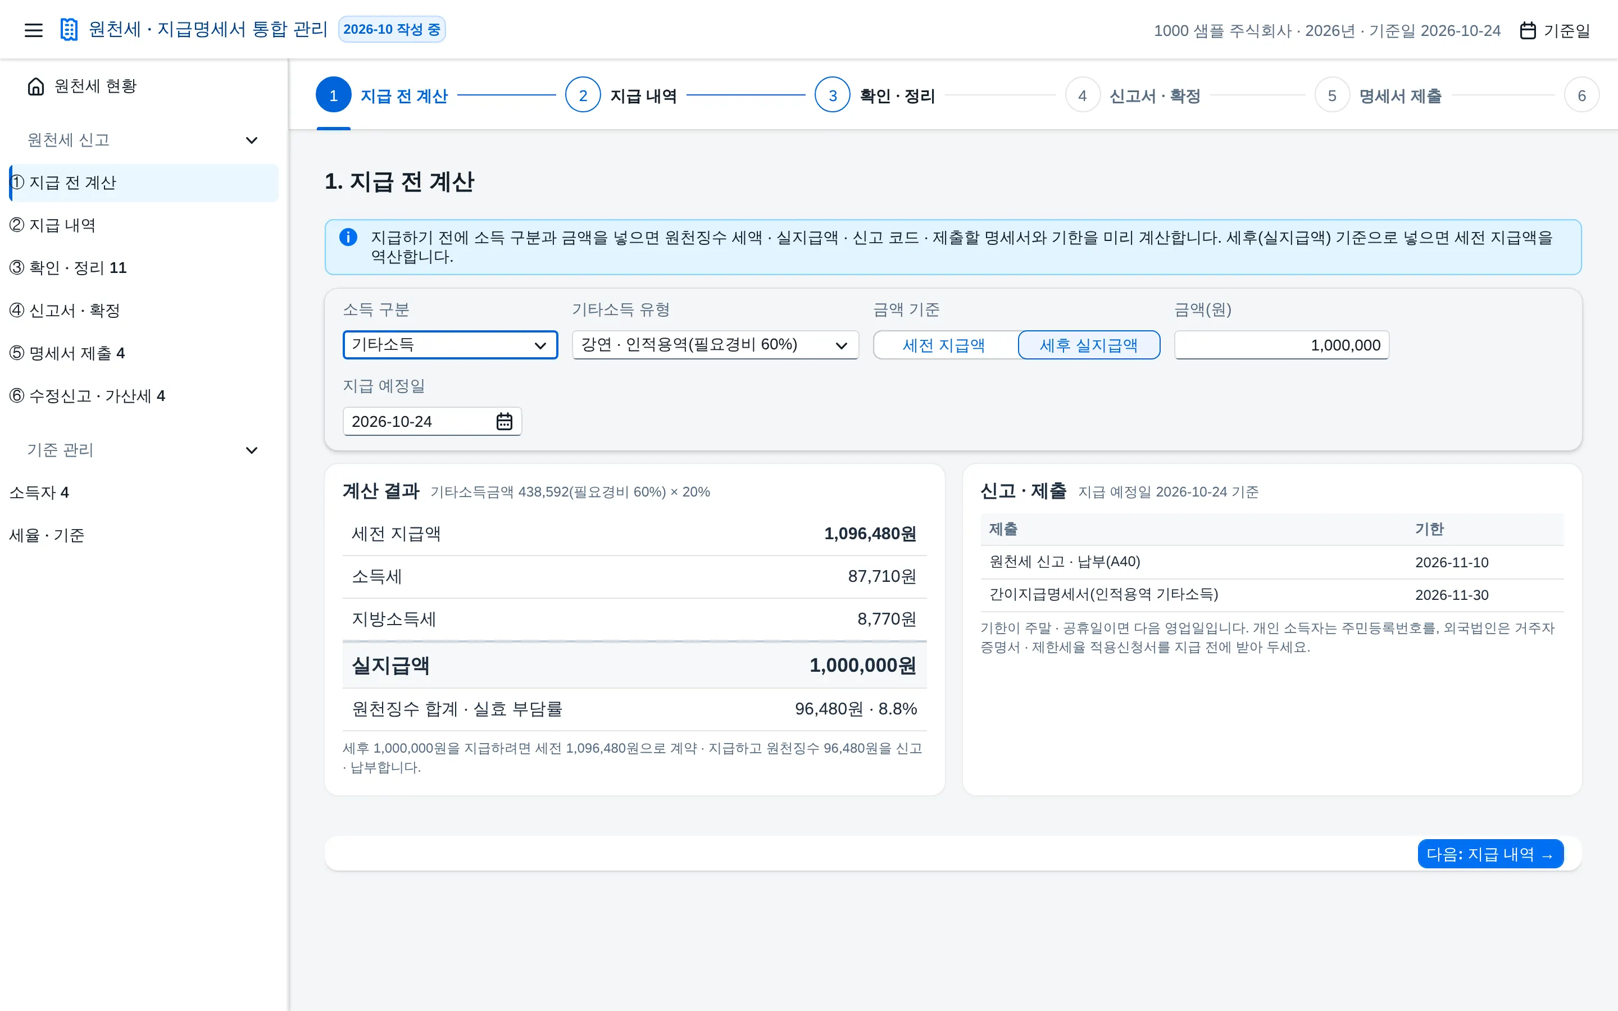
Task: Go to 지급 내역 step label
Action: (x=643, y=96)
